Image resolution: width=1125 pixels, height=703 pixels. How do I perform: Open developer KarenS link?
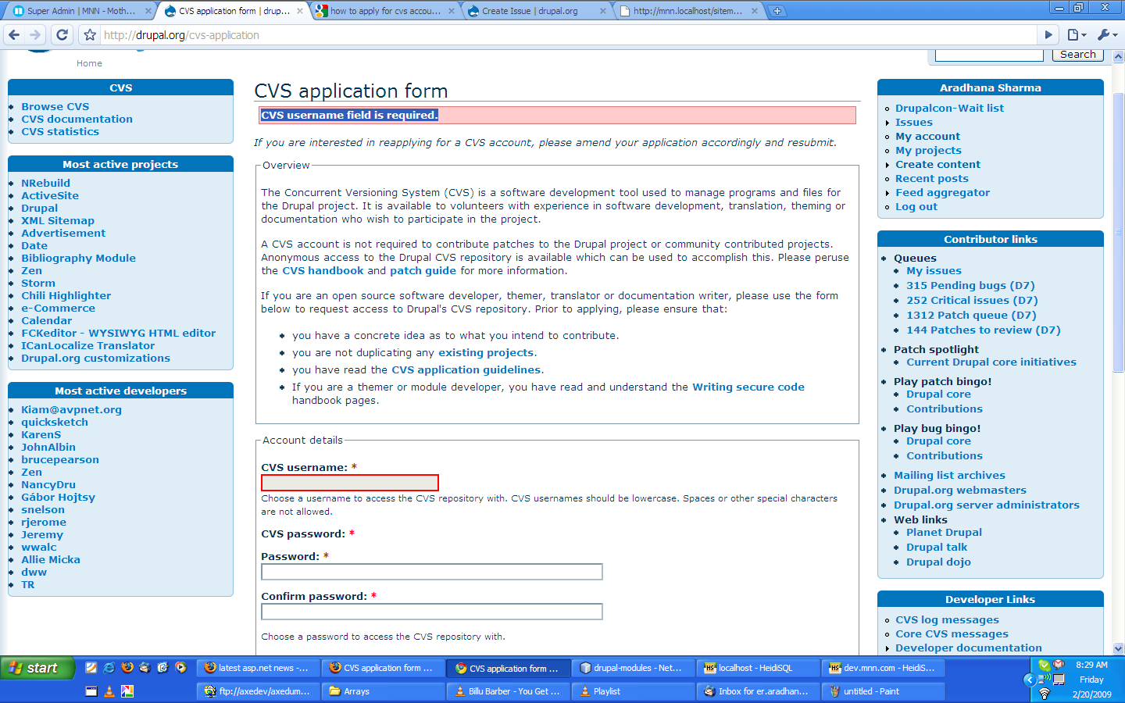click(x=41, y=435)
